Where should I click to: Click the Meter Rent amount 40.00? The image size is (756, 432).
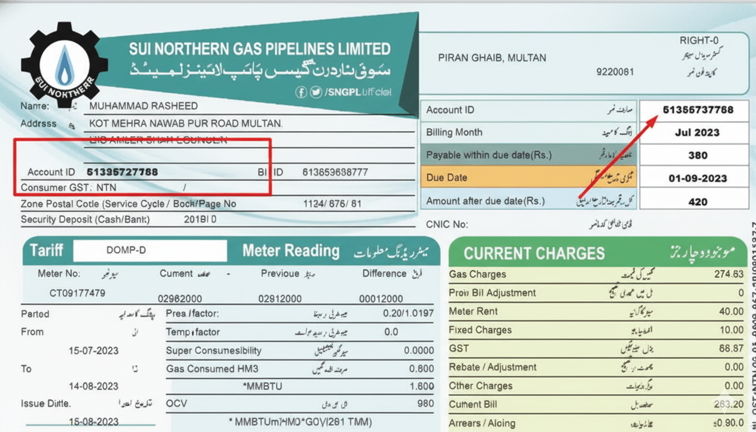tap(731, 312)
